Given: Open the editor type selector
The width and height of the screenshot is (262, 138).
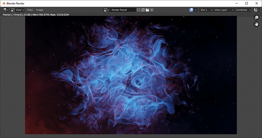Looking at the screenshot, I should pyautogui.click(x=6, y=10).
